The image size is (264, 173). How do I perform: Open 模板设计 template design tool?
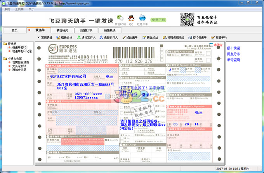click(64, 38)
